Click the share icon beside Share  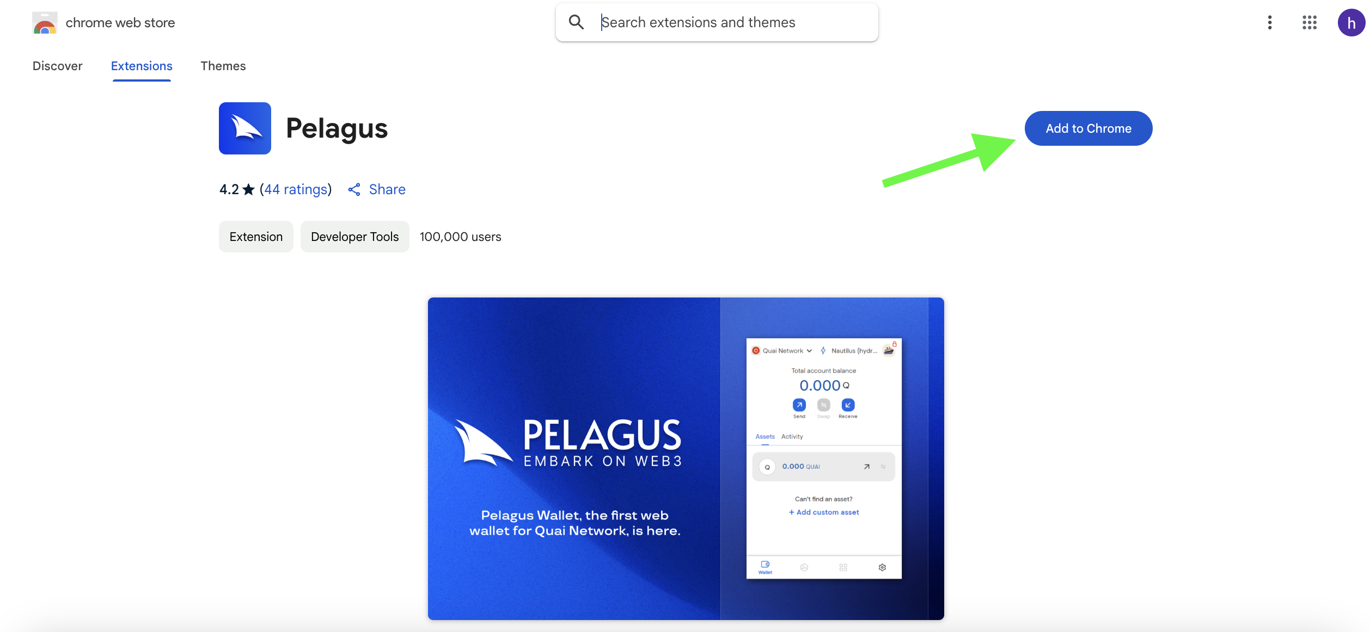[354, 189]
